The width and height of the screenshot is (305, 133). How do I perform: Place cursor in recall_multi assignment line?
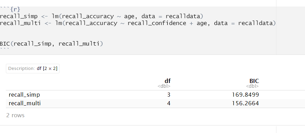click(138, 23)
